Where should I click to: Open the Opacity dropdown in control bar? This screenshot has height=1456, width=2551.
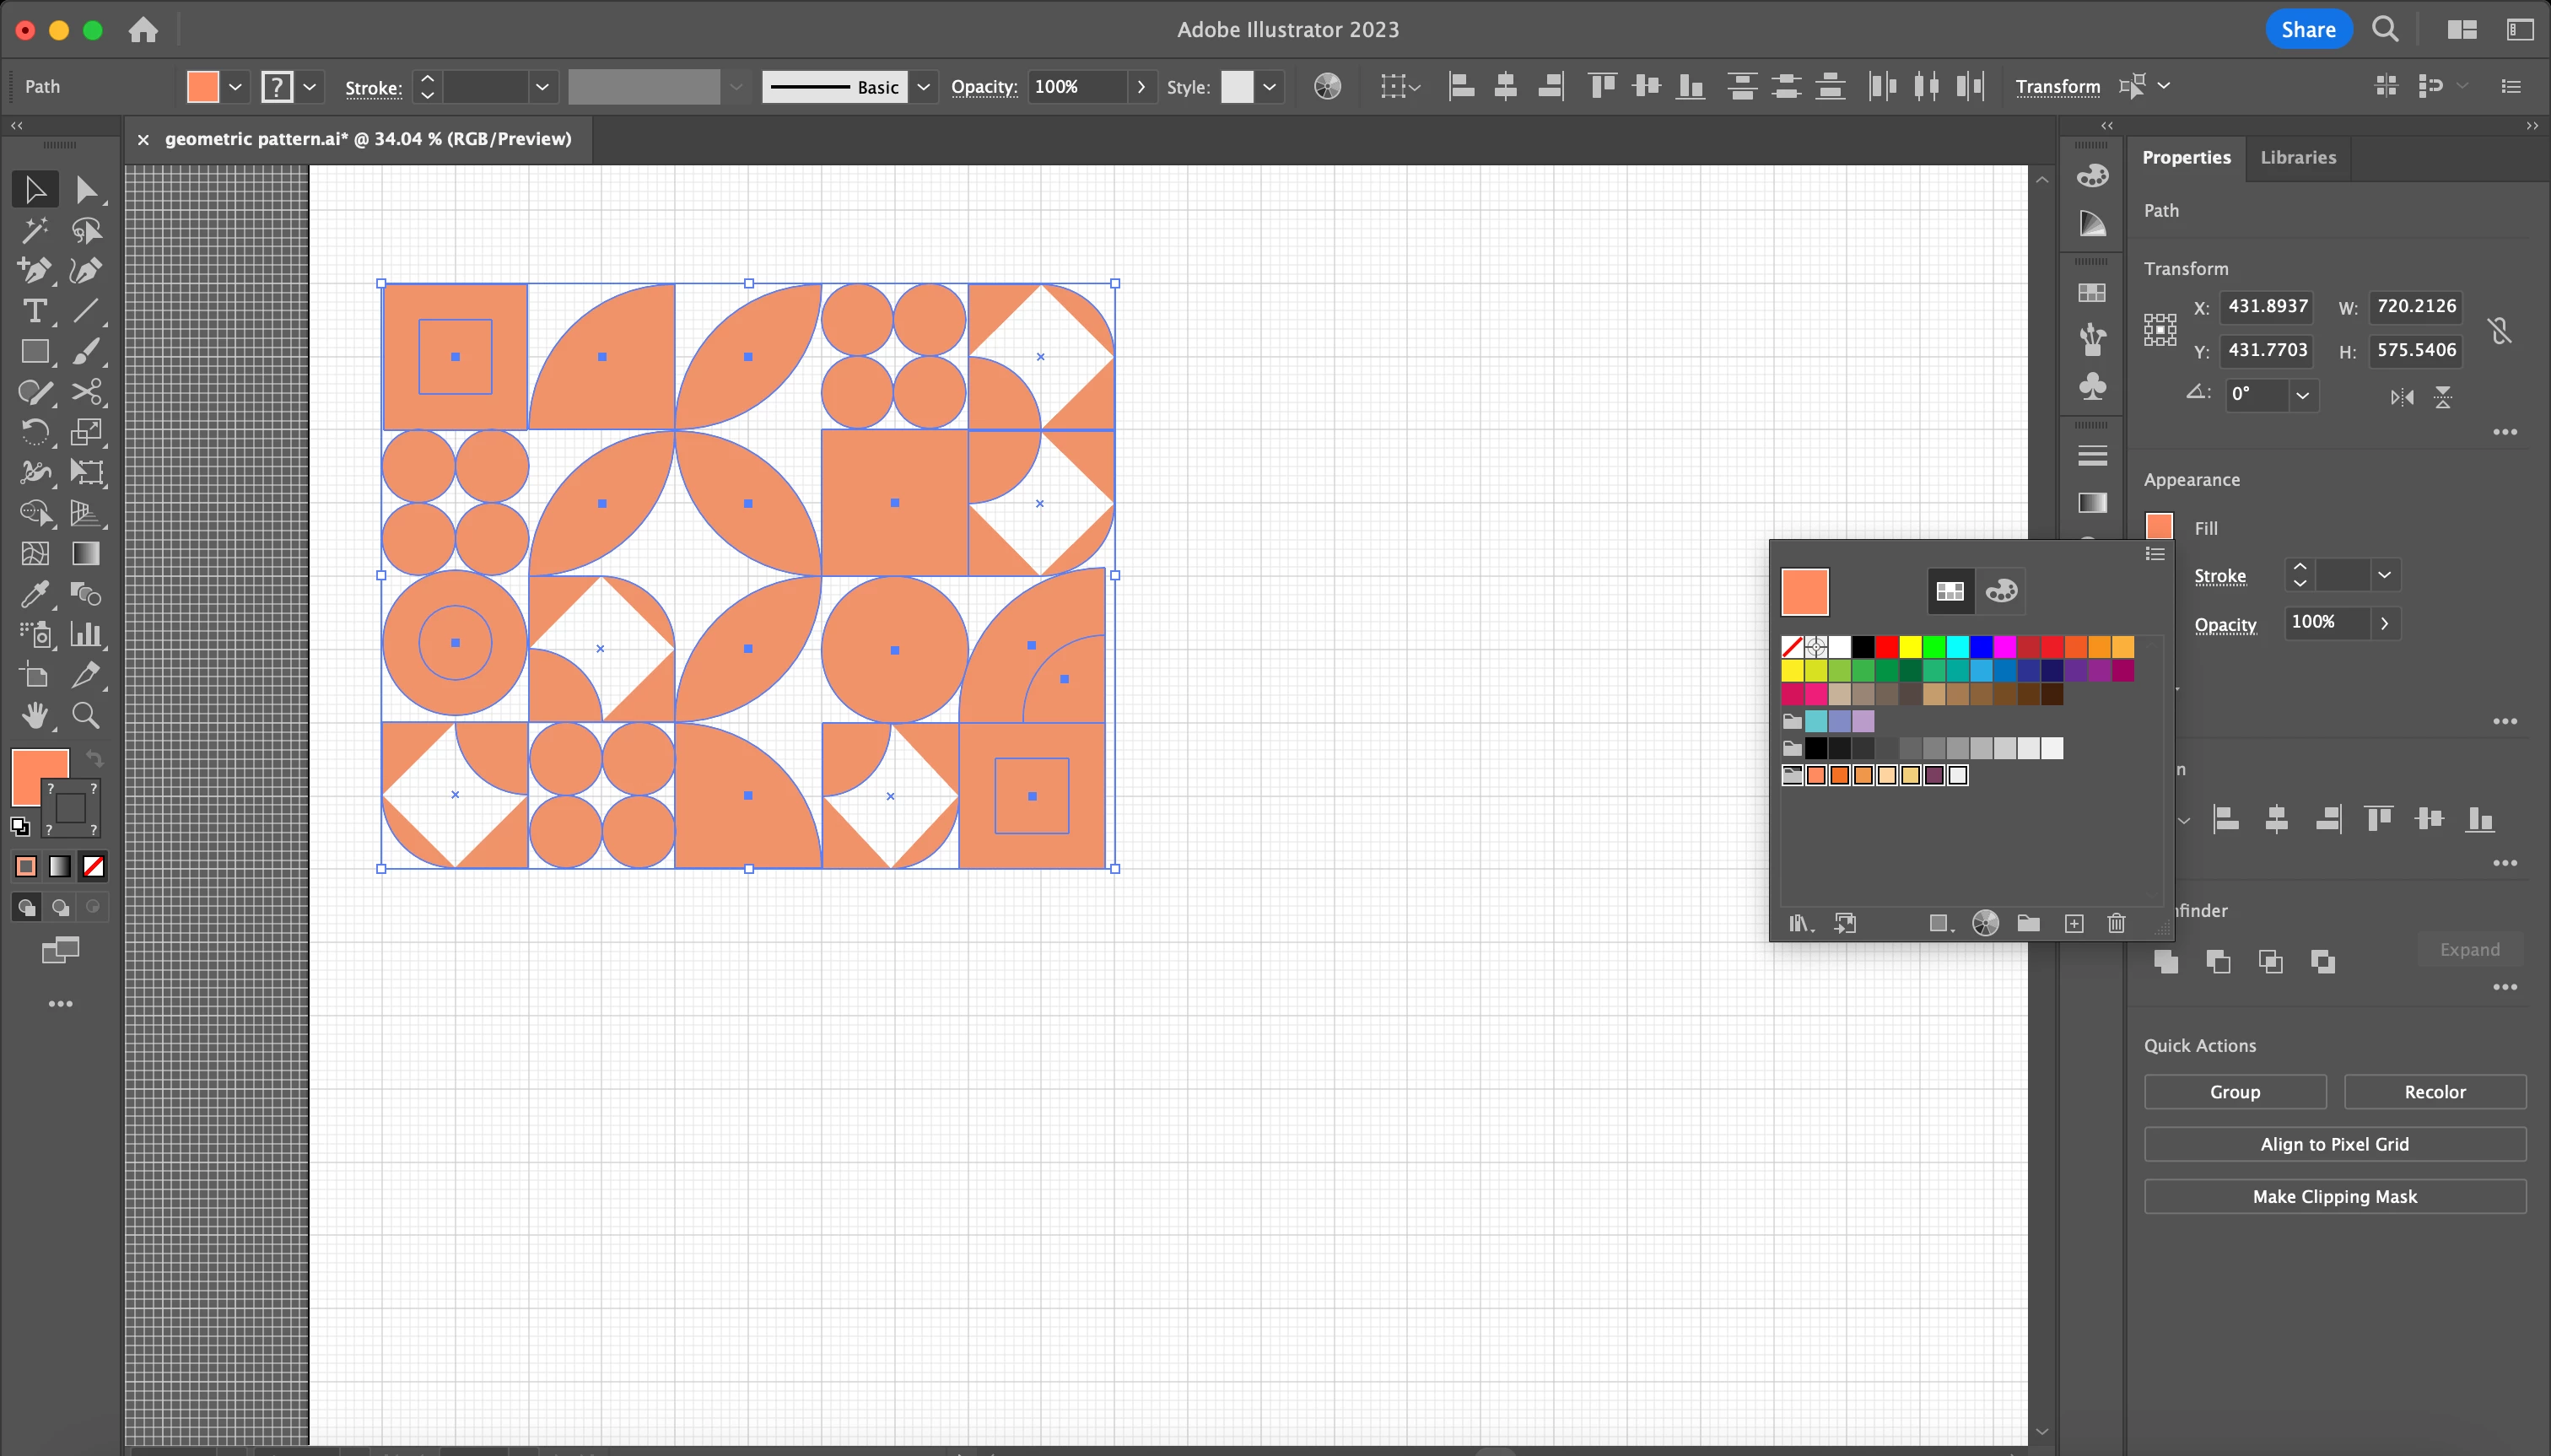tap(1141, 87)
